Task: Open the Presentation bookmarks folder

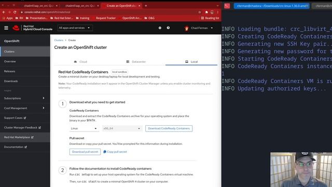Action: (x=36, y=18)
